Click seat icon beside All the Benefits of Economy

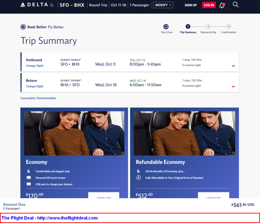(139, 171)
